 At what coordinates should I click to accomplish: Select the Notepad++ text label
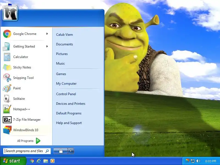(21, 109)
